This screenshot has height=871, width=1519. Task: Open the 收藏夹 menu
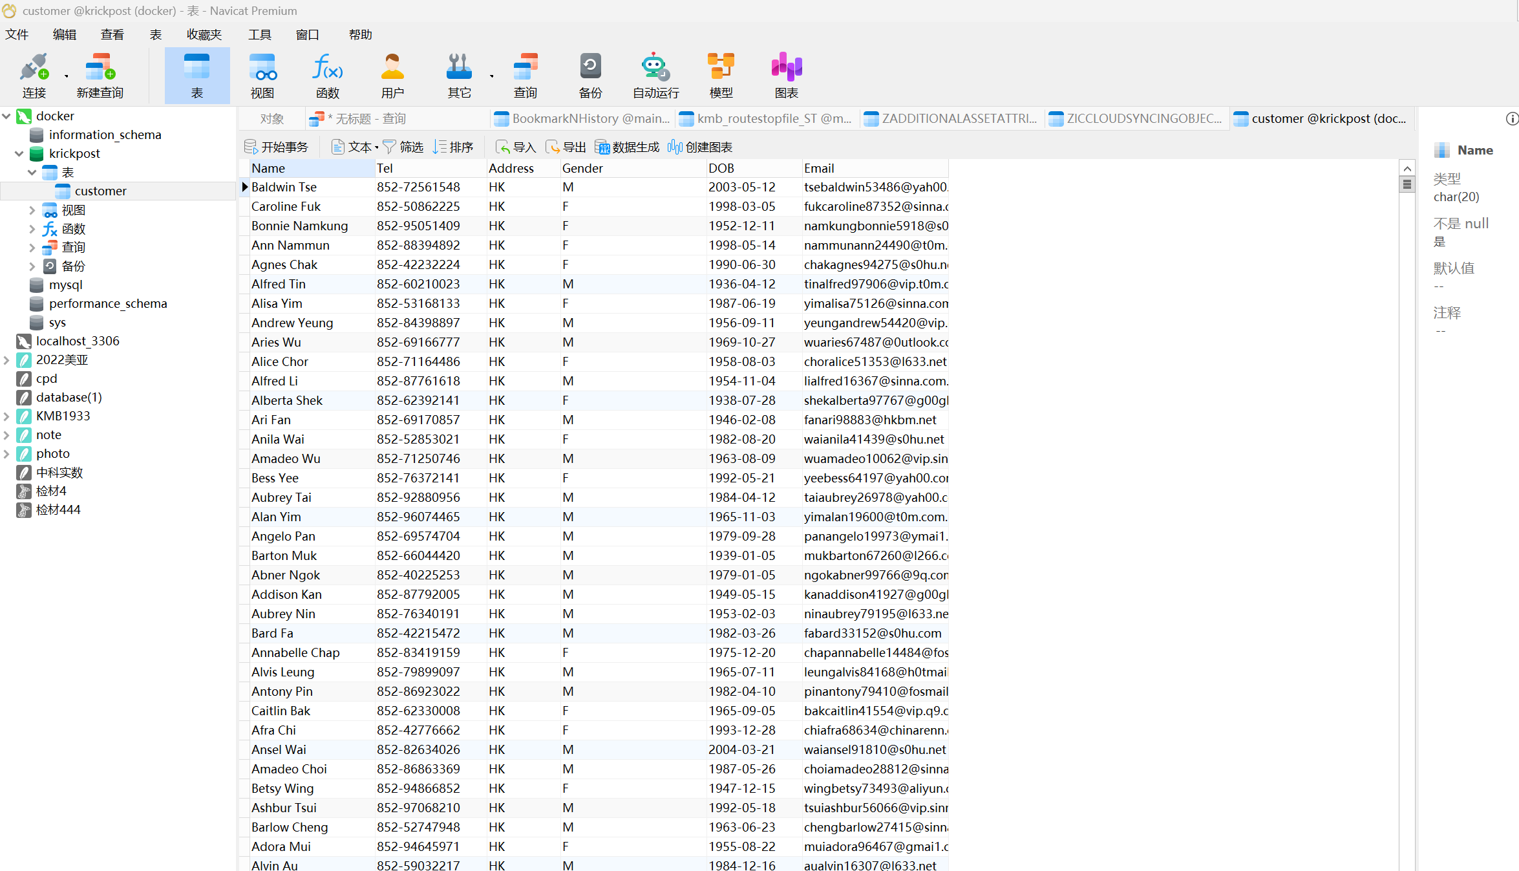pyautogui.click(x=204, y=35)
